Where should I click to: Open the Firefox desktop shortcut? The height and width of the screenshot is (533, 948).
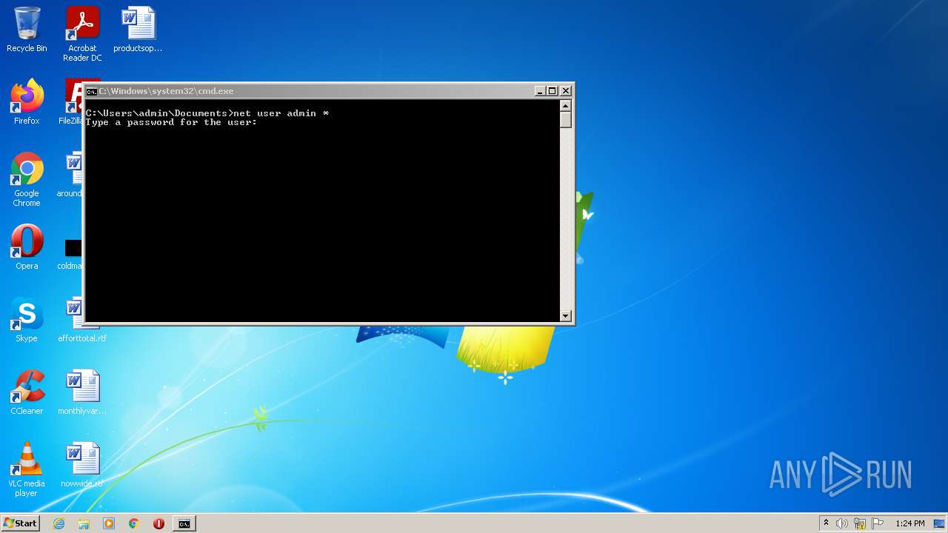[27, 102]
